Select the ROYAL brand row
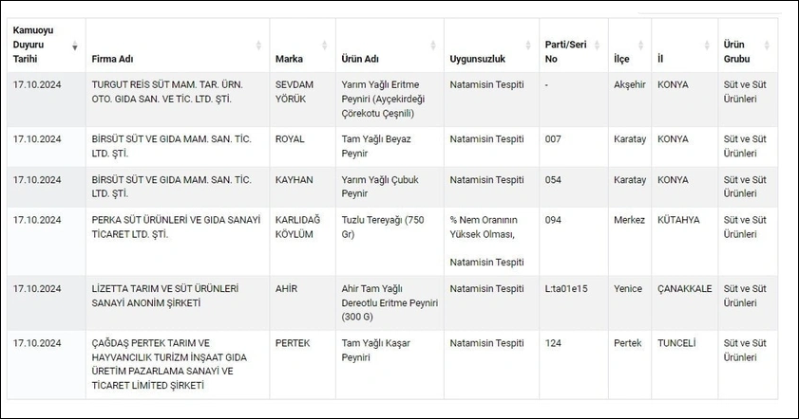 point(290,138)
